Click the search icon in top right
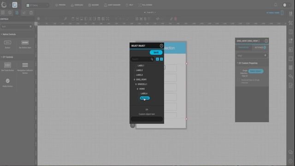Viewport: 295px width, 166px height. (x=276, y=5)
